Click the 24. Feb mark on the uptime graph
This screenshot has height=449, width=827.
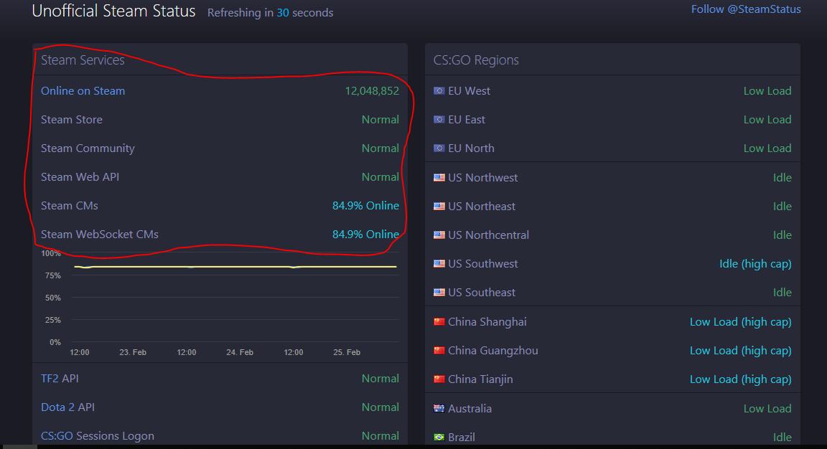[x=240, y=352]
